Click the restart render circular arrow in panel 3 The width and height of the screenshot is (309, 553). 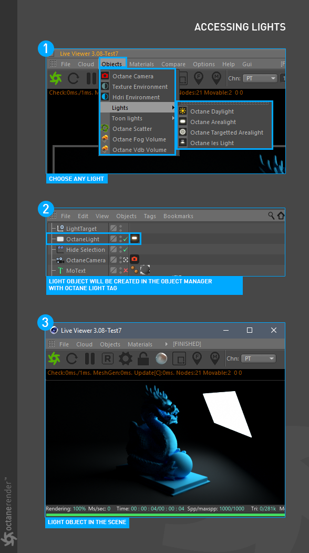[72, 359]
